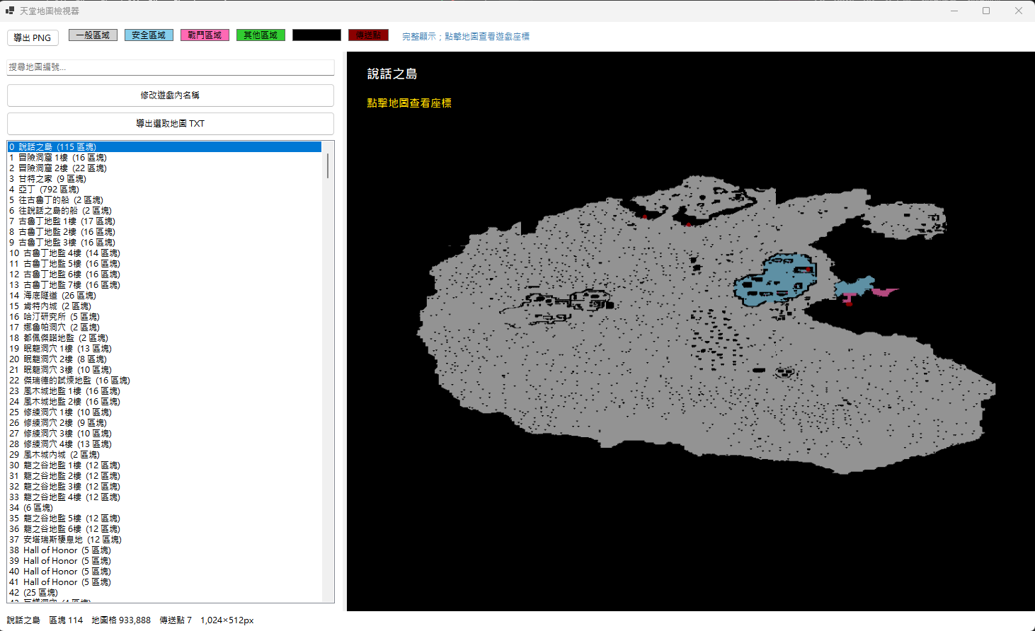Select map 7 古魯丁地監 1樓

tap(164, 221)
